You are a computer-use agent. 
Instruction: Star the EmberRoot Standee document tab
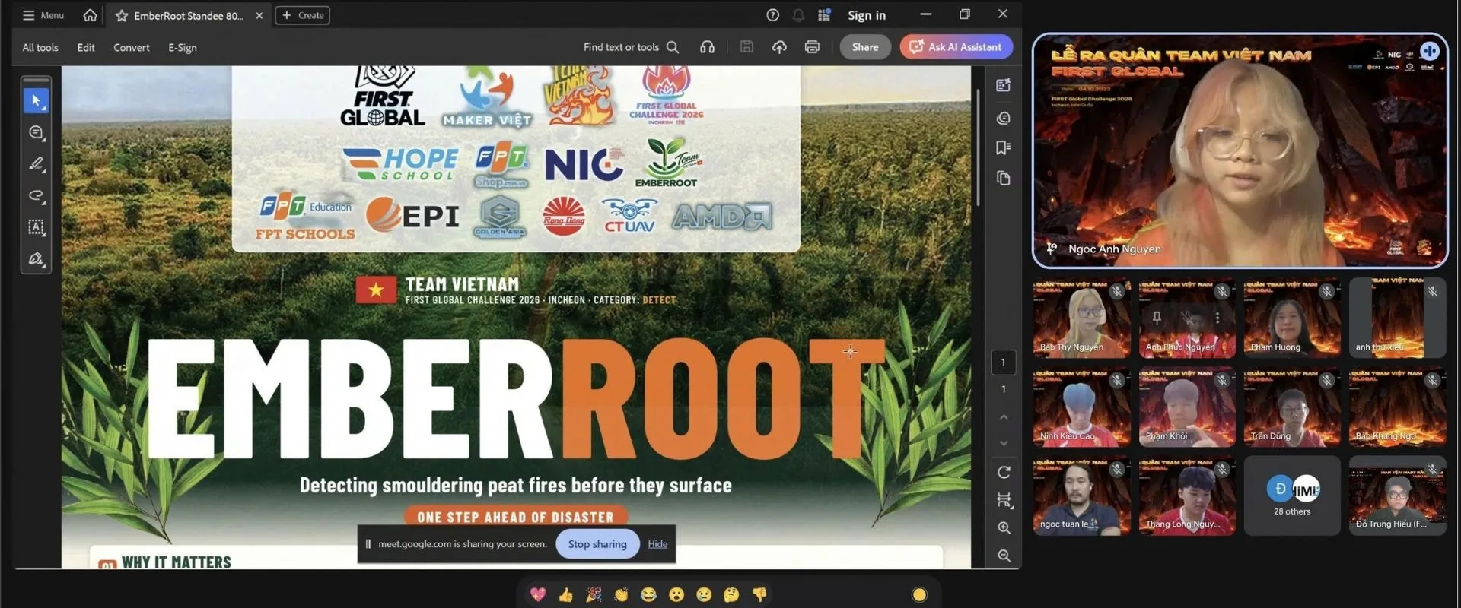[x=121, y=15]
